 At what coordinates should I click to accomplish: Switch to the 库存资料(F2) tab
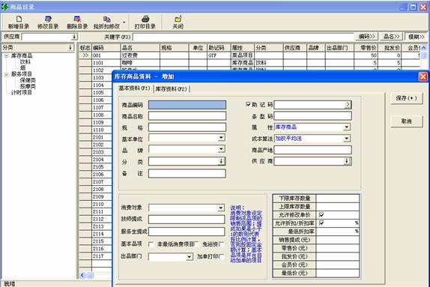point(171,89)
